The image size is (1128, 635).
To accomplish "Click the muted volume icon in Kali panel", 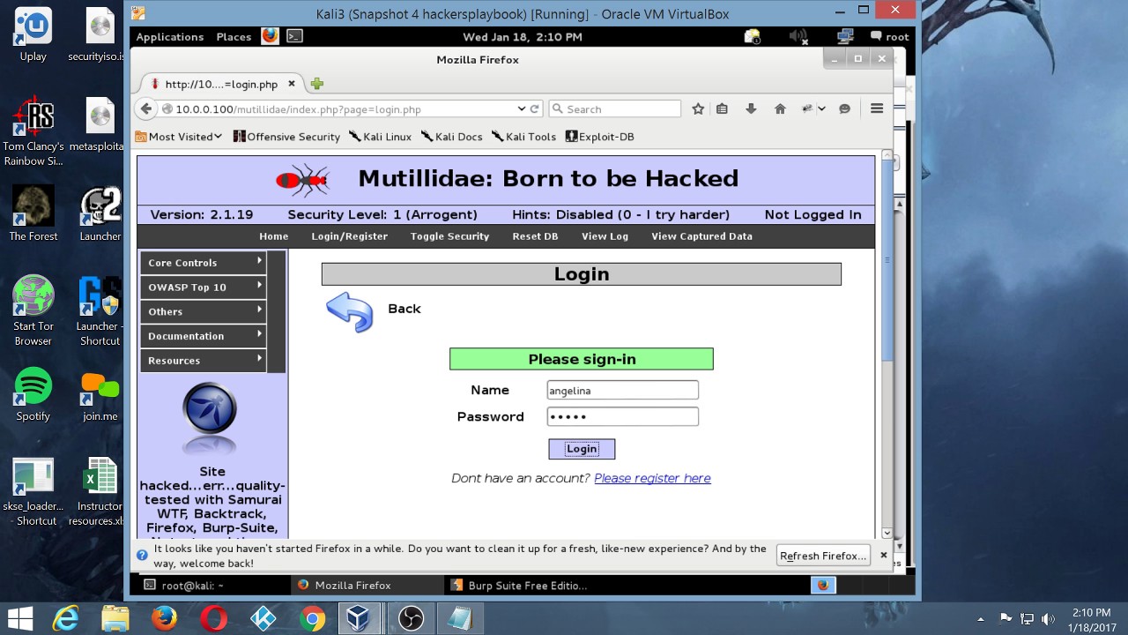I will pyautogui.click(x=798, y=36).
